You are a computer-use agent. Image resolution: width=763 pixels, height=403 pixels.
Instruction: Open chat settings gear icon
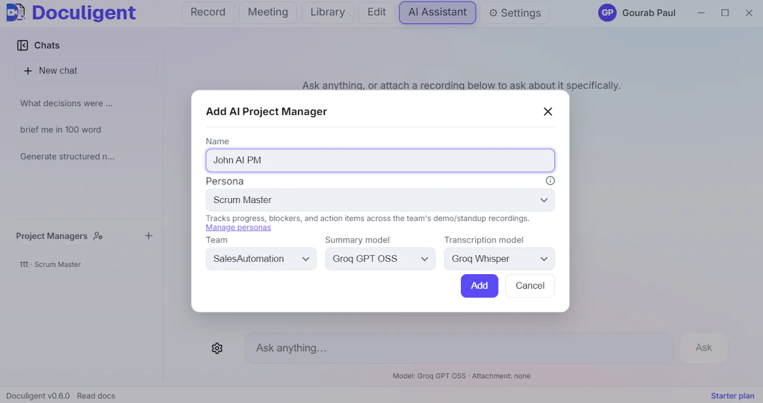click(x=217, y=348)
